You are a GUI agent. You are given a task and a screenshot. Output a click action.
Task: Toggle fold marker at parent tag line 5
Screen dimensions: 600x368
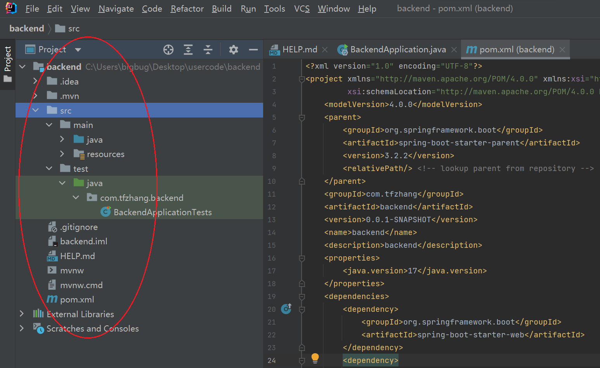[x=302, y=117]
